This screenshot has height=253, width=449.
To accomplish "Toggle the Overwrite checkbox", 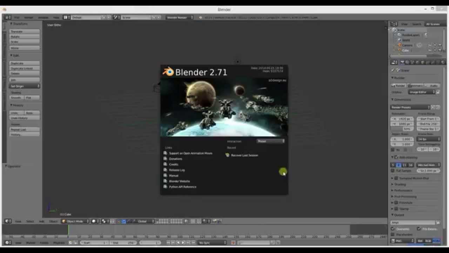I will pyautogui.click(x=393, y=229).
